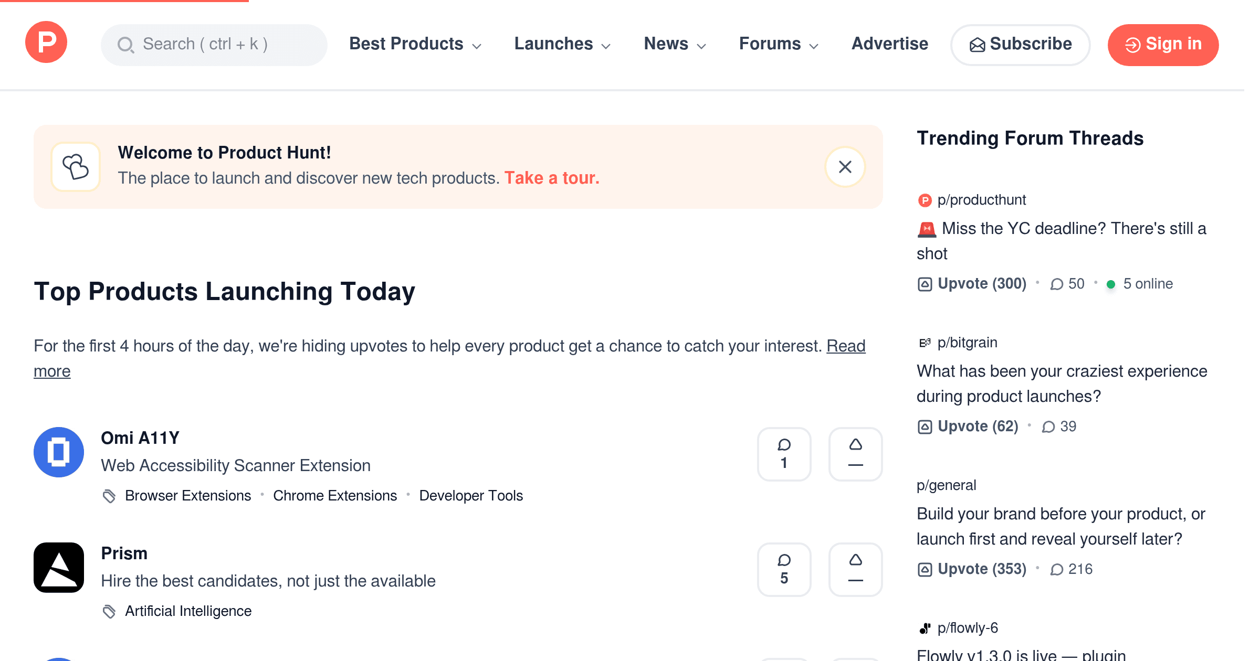Select the Browser Extensions tag
This screenshot has width=1260, height=661.
click(188, 496)
